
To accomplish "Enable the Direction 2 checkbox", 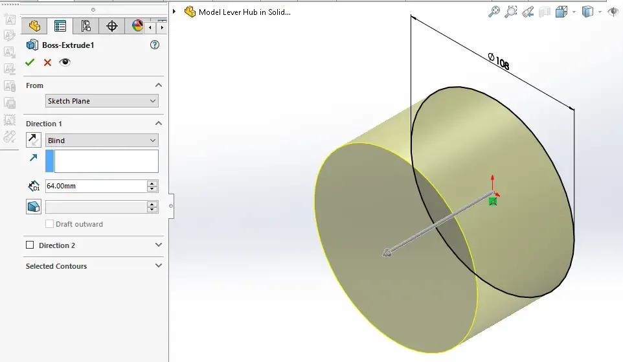I will [30, 245].
